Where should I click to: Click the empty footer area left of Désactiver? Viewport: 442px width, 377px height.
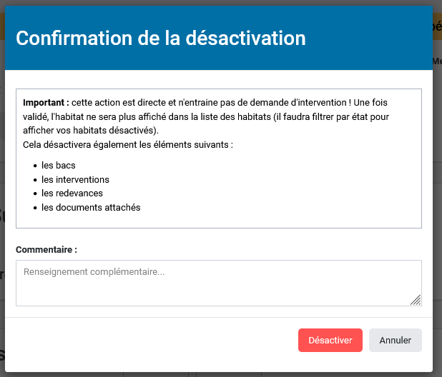point(143,341)
